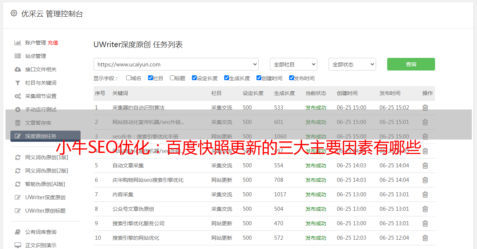
Task: Uncheck the 发布时间 display field checkbox
Action: pos(291,78)
